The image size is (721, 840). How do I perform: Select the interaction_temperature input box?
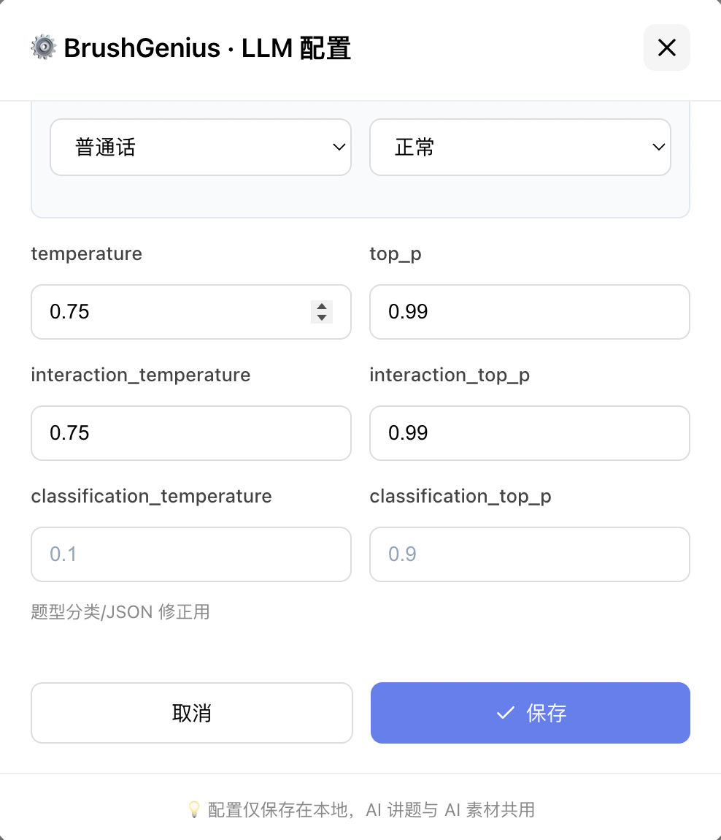pyautogui.click(x=190, y=433)
